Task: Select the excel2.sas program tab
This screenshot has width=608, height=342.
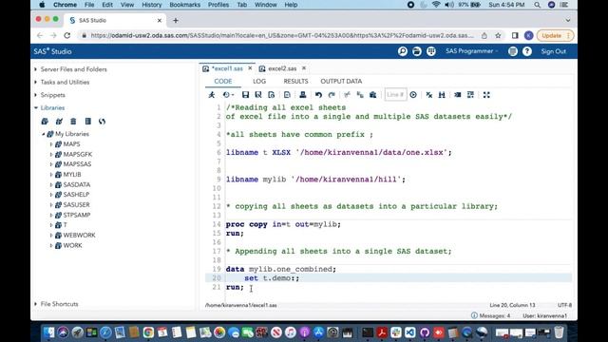Action: pyautogui.click(x=282, y=68)
